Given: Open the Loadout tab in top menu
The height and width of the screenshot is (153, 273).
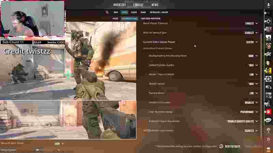Looking at the screenshot, I should (138, 5).
